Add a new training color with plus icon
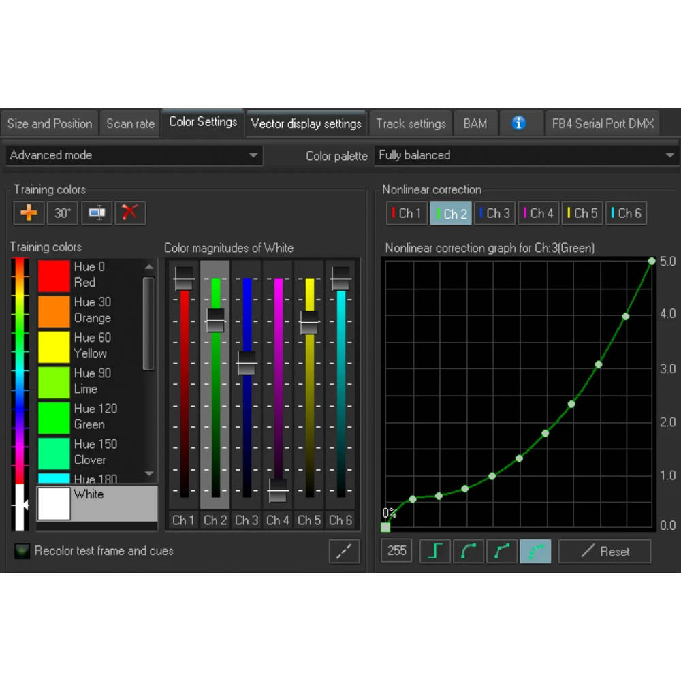The image size is (681, 681). 29,212
